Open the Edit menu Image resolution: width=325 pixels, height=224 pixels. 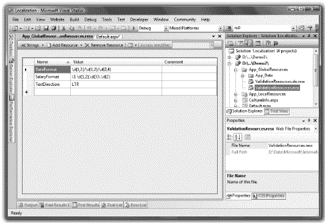pyautogui.click(x=27, y=19)
